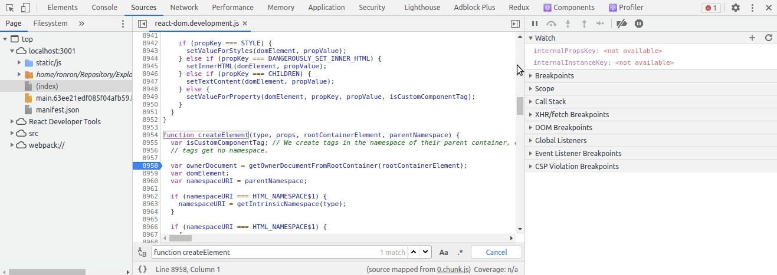The height and width of the screenshot is (275, 777).
Task: Select main.63ee21edf085f04afb59 file
Action: tap(77, 98)
